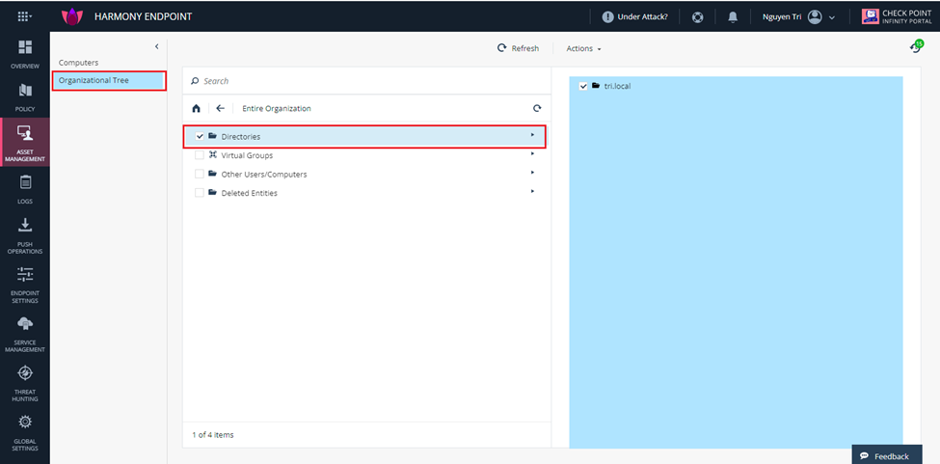Click the Directories folder icon
This screenshot has width=940, height=464.
click(x=212, y=136)
